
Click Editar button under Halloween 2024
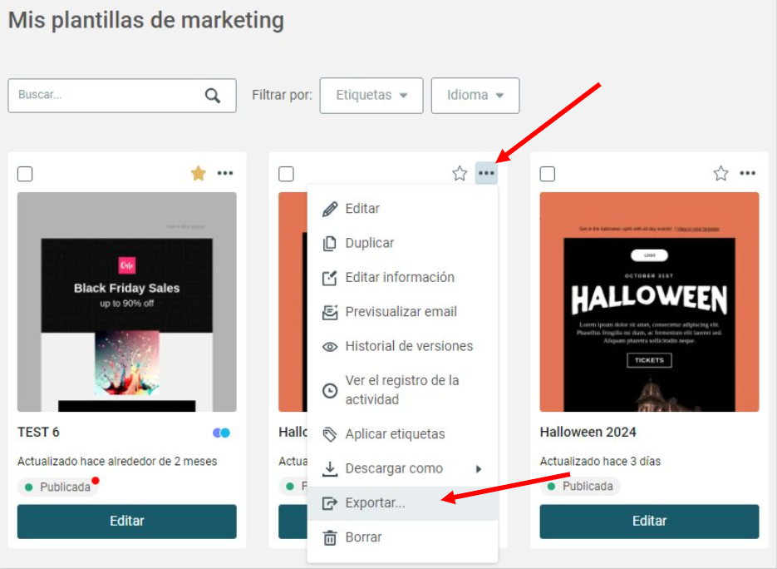coord(649,522)
